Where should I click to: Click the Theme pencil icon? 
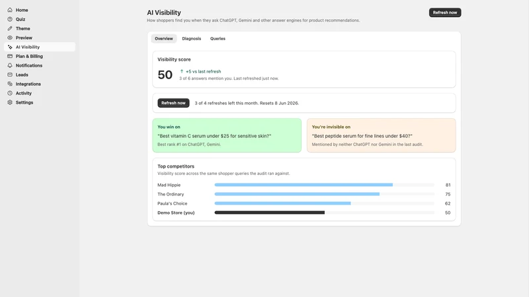[10, 28]
